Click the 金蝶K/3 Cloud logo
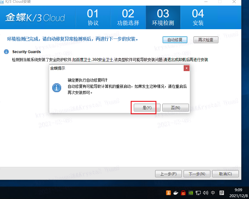Viewport: 249px width, 199px height. 35,17
